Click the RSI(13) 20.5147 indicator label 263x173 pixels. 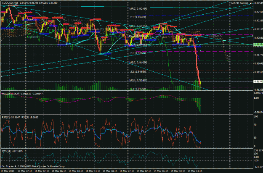[x=11, y=117]
